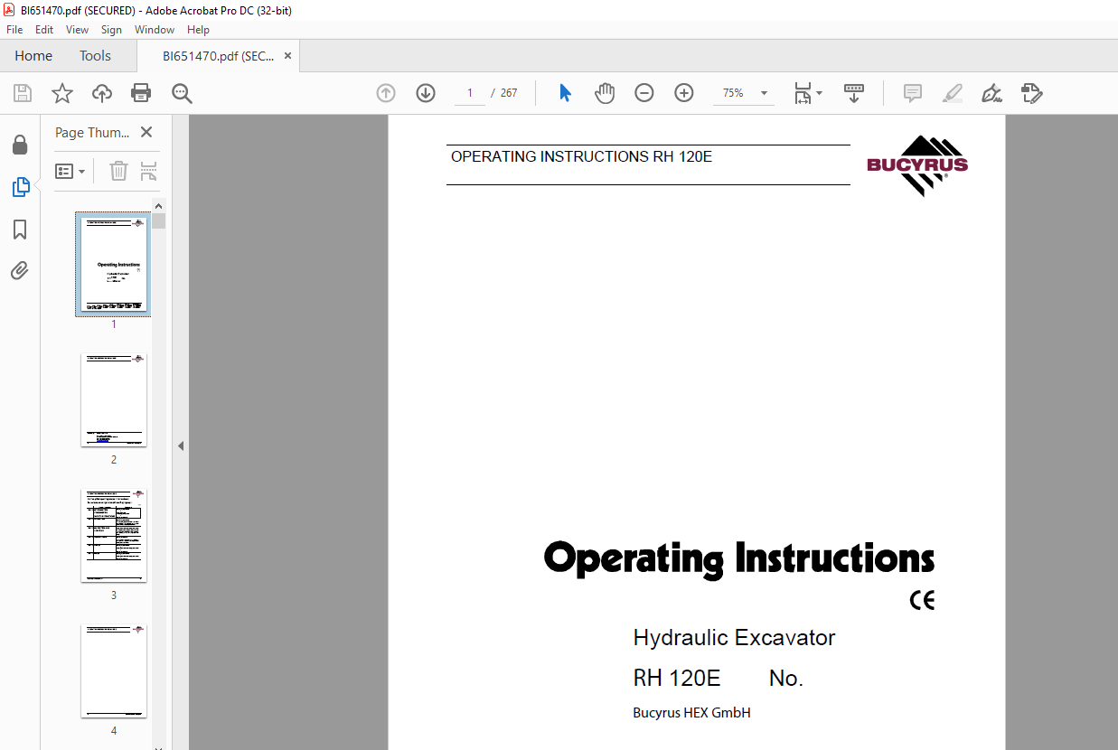
Task: Switch to the Tools tab
Action: 95,56
